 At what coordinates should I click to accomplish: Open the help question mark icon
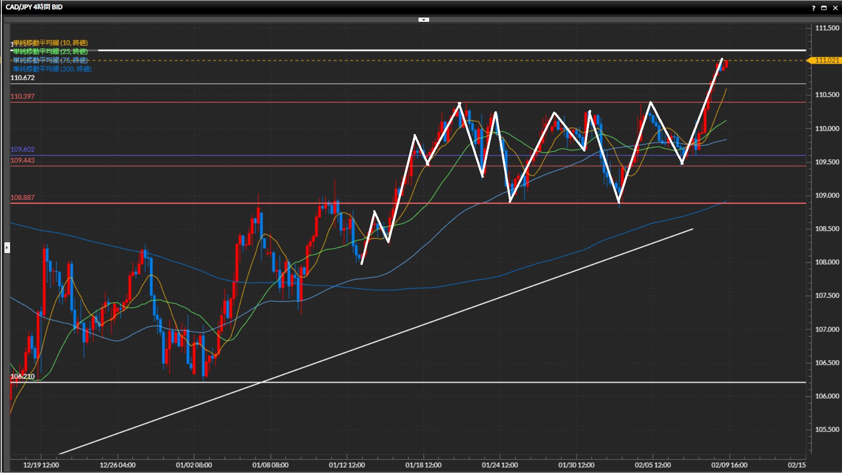tap(813, 7)
